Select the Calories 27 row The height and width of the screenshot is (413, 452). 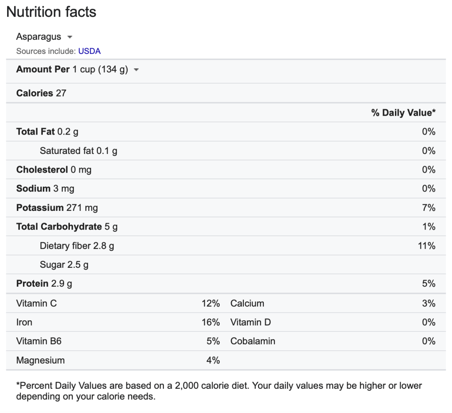point(41,93)
